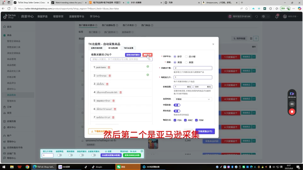
Task: Open the 发货时间 dropdown
Action: [193, 99]
